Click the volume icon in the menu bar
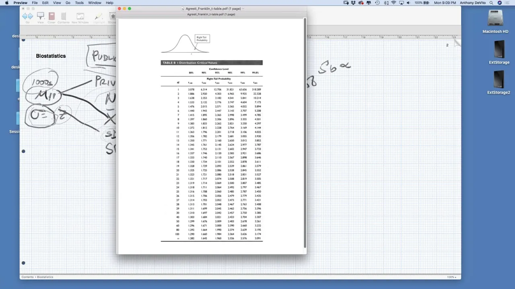 (x=409, y=3)
